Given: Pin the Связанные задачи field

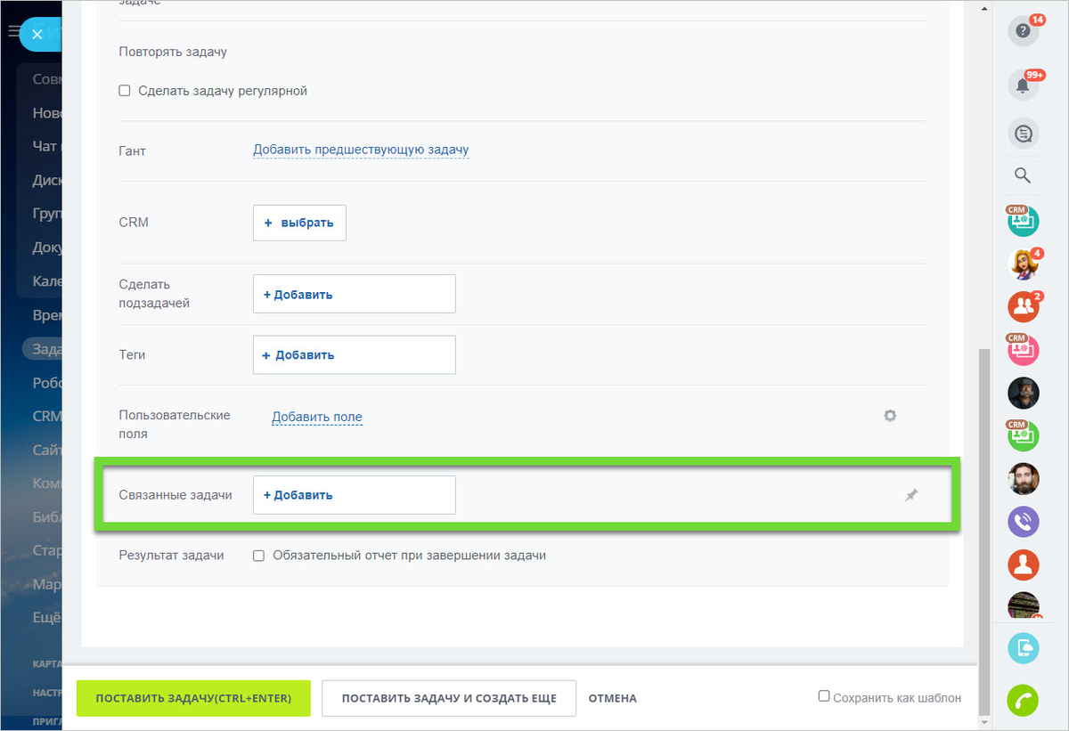Looking at the screenshot, I should (x=911, y=495).
